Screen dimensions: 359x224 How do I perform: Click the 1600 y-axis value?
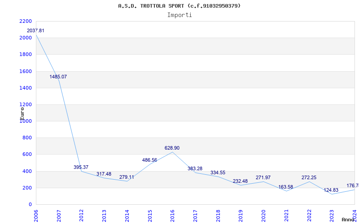26,71
